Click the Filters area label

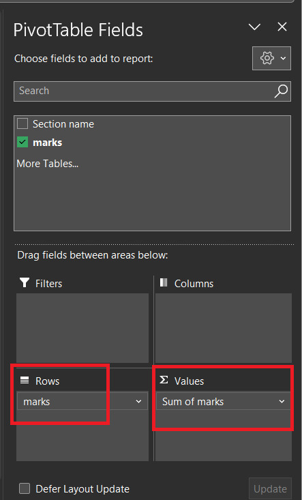48,284
